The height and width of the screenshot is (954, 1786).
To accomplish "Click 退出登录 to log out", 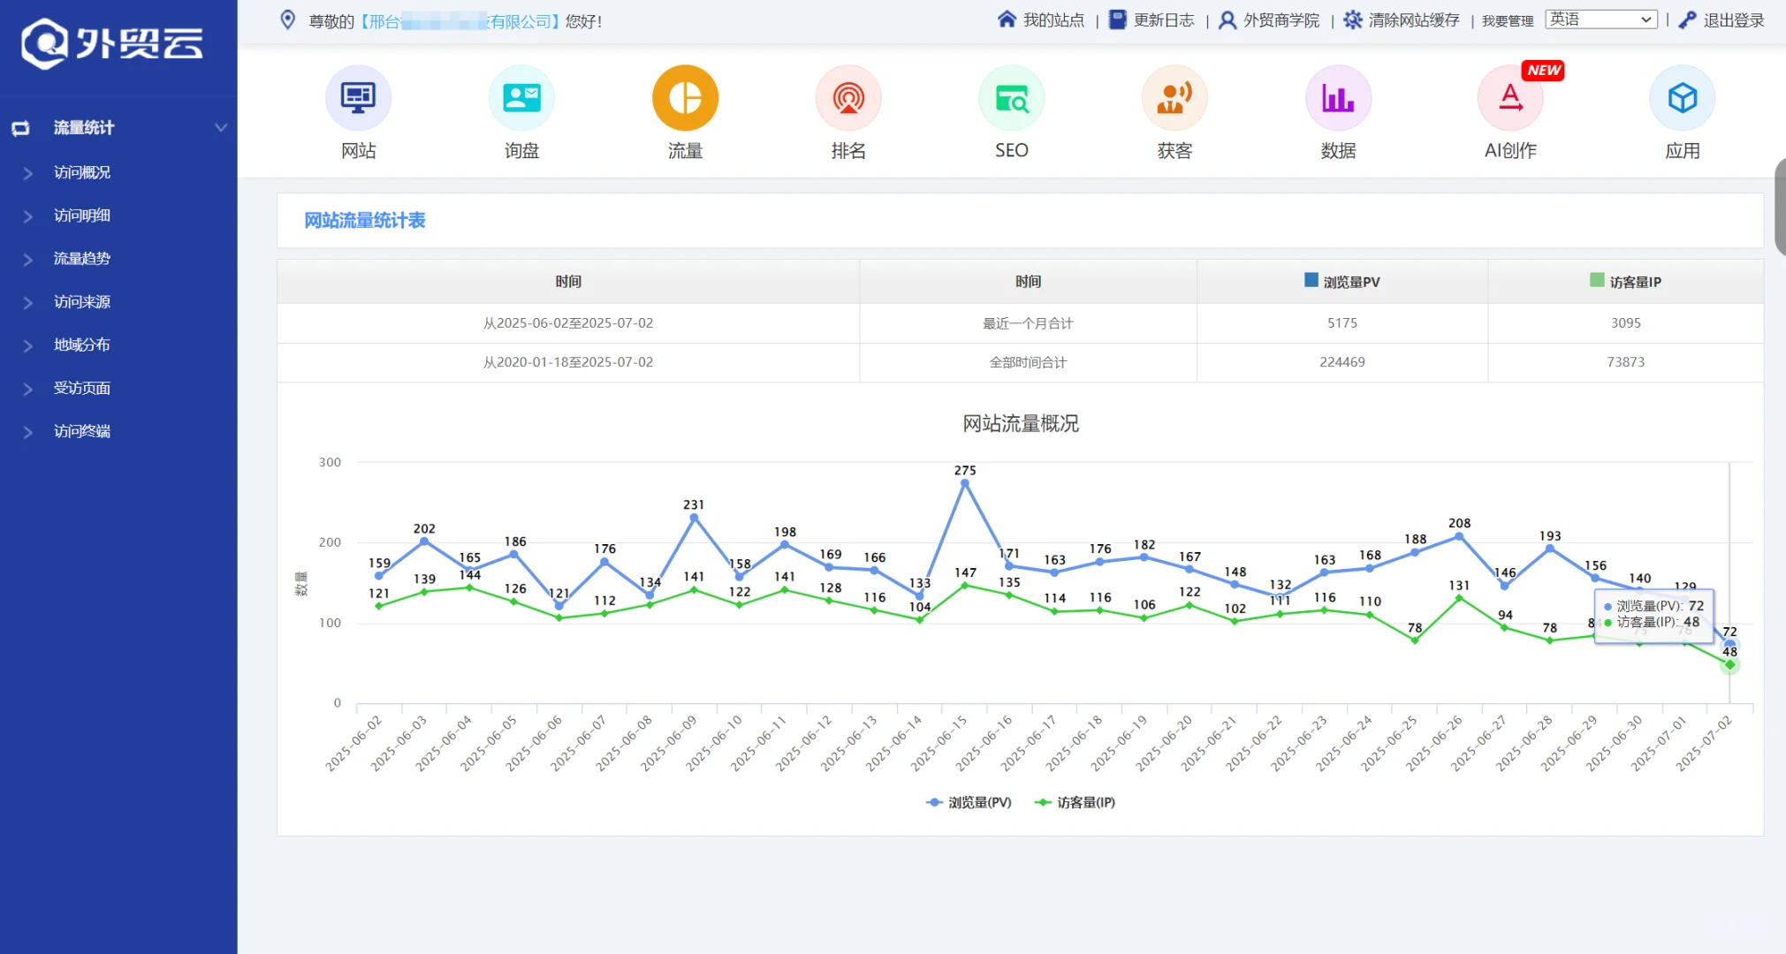I will tap(1734, 20).
